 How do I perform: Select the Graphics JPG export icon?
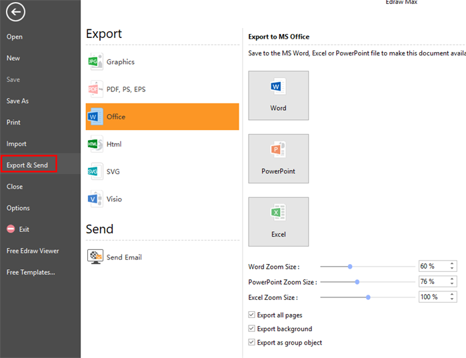(96, 62)
